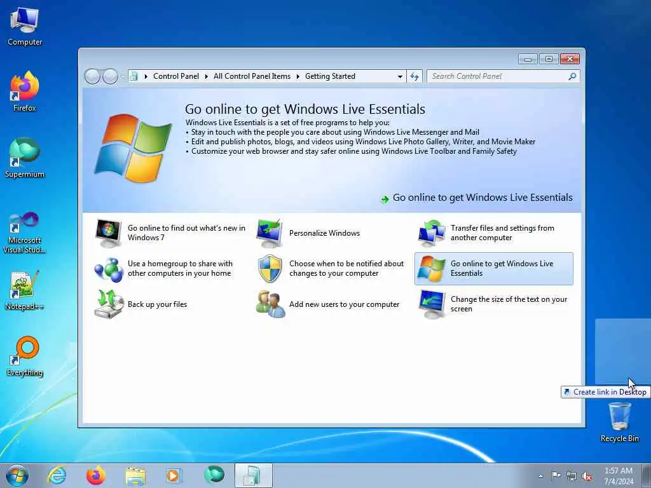
Task: Click the Back up your files drive icon
Action: [109, 304]
